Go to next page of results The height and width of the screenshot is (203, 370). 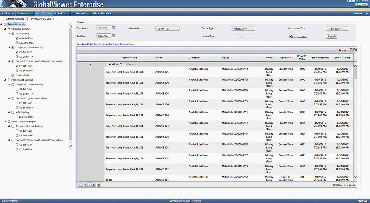click(94, 185)
